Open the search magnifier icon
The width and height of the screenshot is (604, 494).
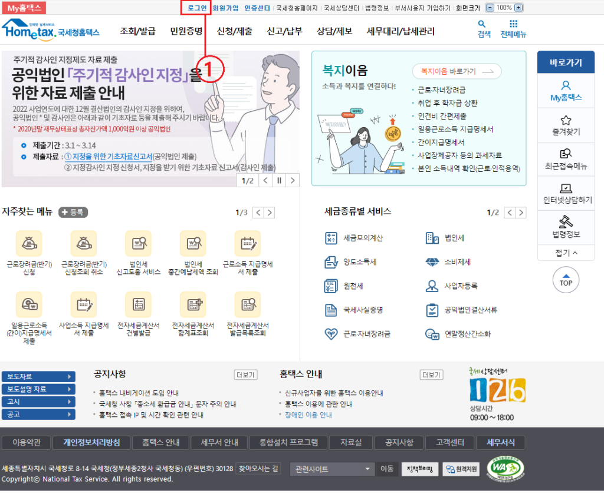[481, 24]
